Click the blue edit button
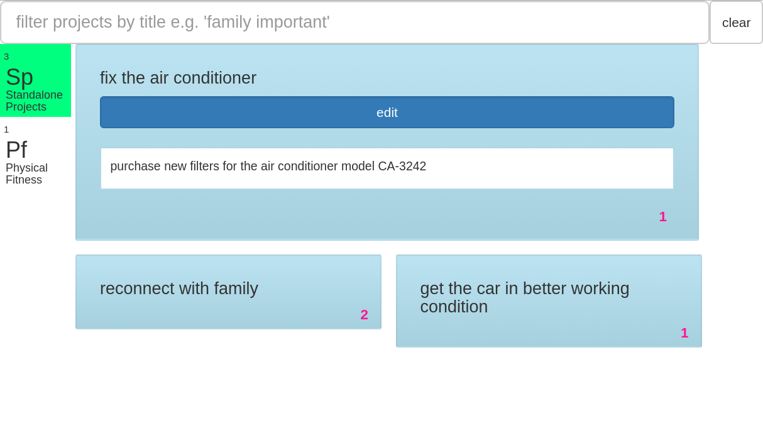 pyautogui.click(x=387, y=113)
